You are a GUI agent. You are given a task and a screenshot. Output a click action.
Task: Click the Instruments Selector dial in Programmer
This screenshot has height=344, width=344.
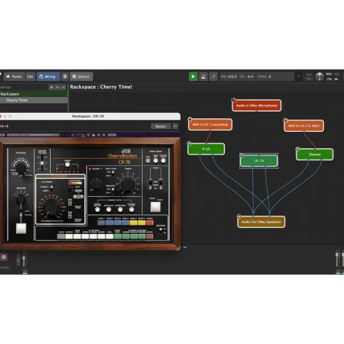pyautogui.click(x=51, y=207)
